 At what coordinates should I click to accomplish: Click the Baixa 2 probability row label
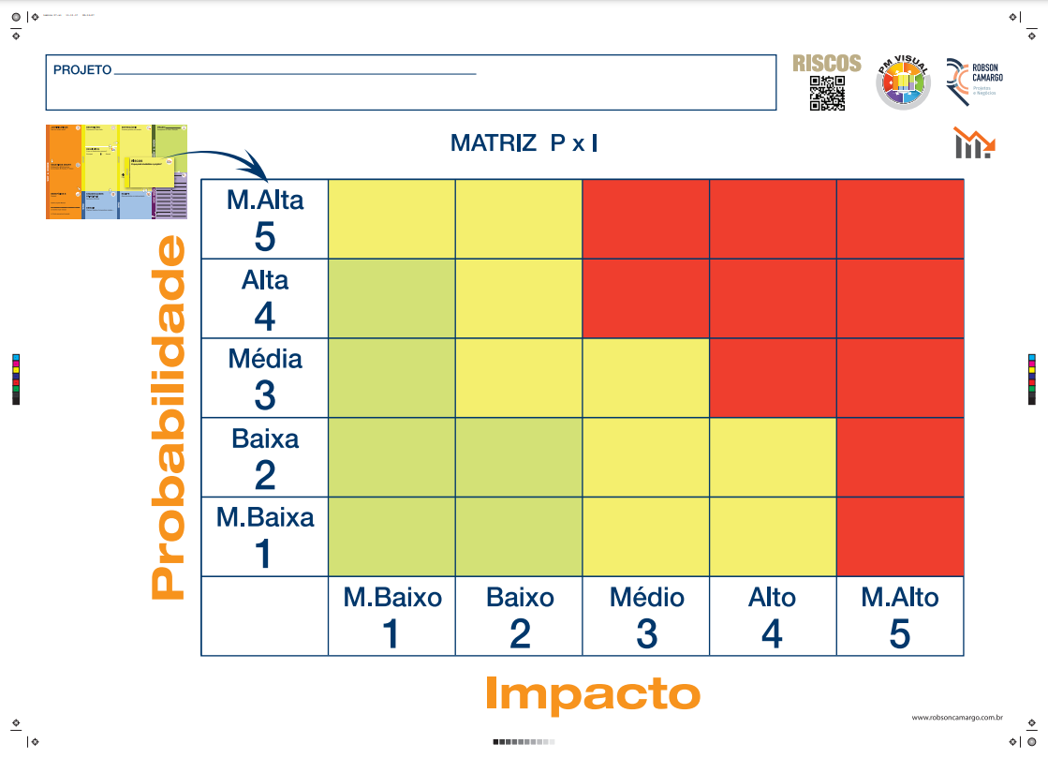point(265,457)
